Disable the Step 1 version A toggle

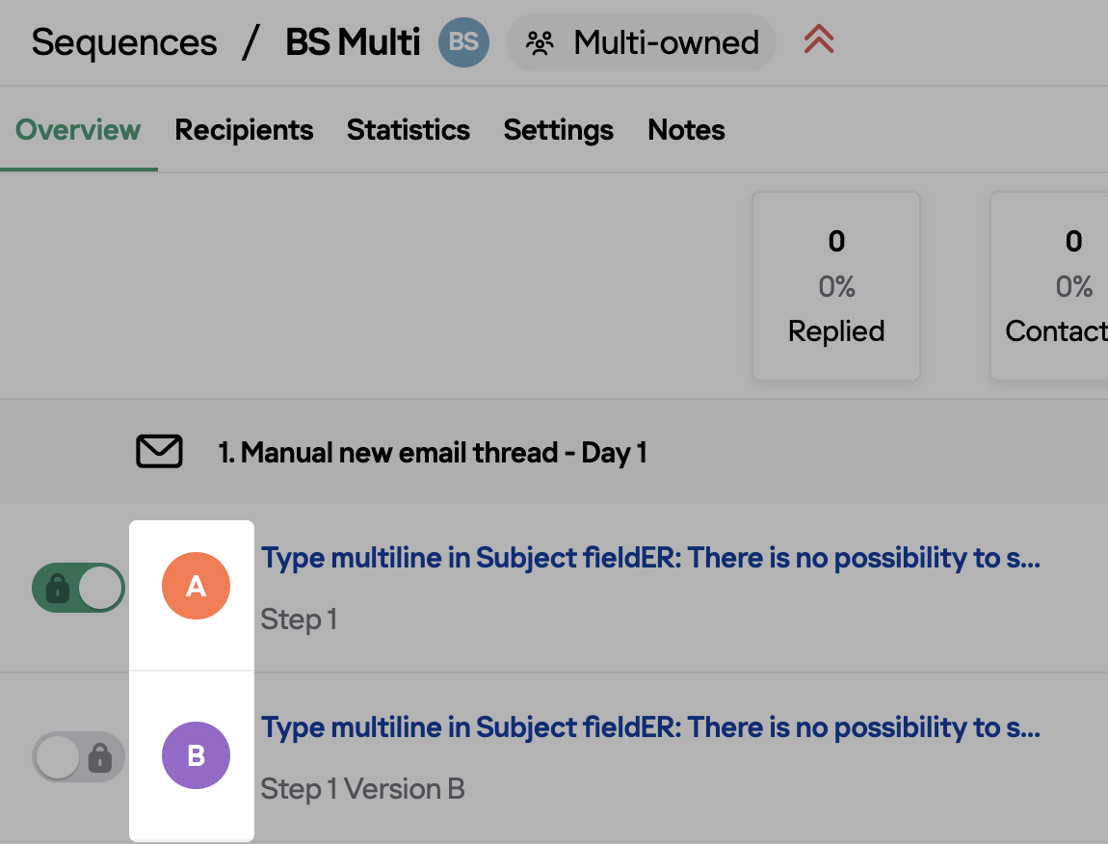click(78, 588)
